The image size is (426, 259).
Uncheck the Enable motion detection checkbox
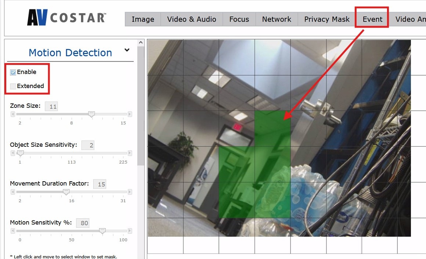[13, 72]
